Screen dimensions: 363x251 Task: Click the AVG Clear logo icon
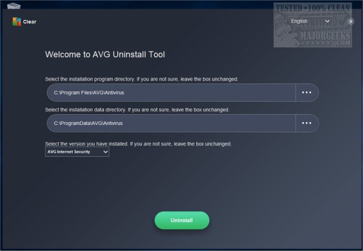(x=16, y=22)
